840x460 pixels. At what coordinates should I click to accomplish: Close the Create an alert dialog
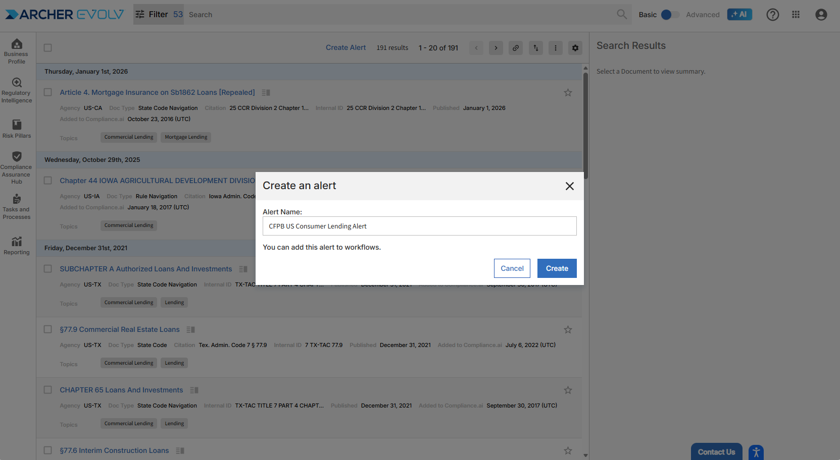pos(569,186)
